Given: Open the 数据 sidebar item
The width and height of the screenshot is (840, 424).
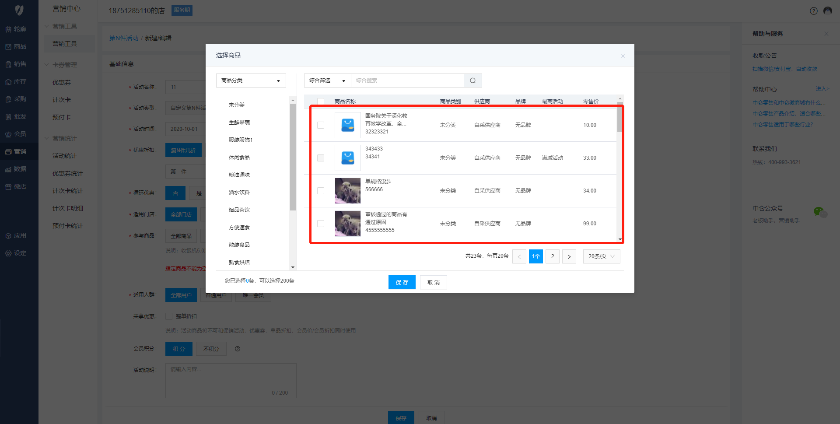Looking at the screenshot, I should point(16,169).
